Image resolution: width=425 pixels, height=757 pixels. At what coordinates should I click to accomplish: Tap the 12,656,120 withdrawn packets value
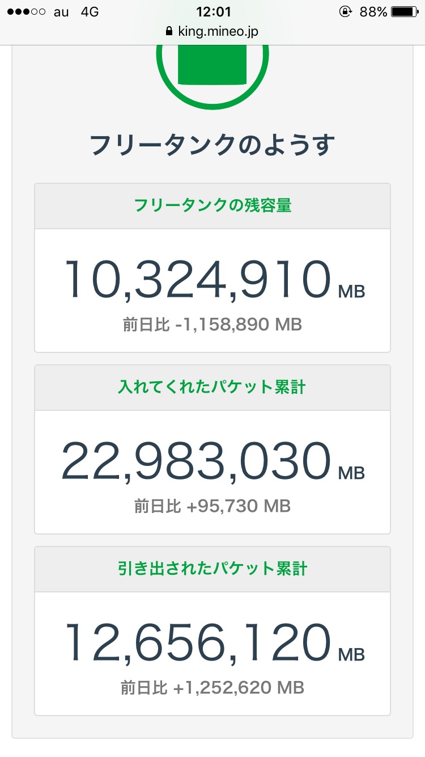198,642
